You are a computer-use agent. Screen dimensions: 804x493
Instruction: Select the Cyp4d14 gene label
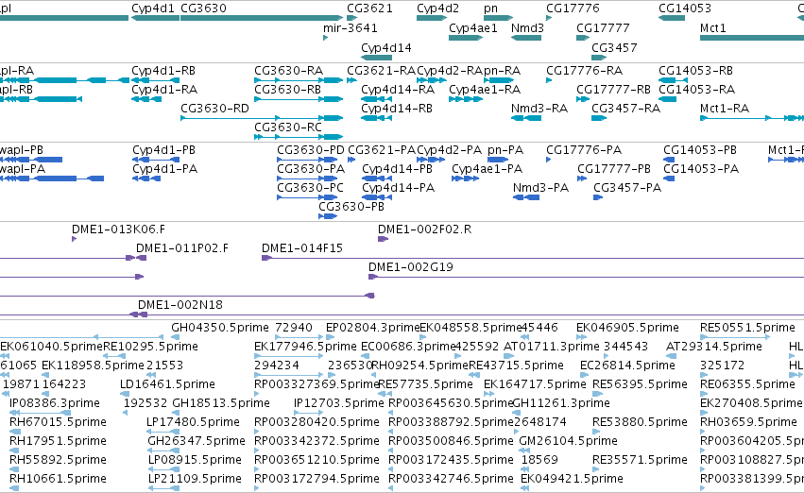(386, 47)
